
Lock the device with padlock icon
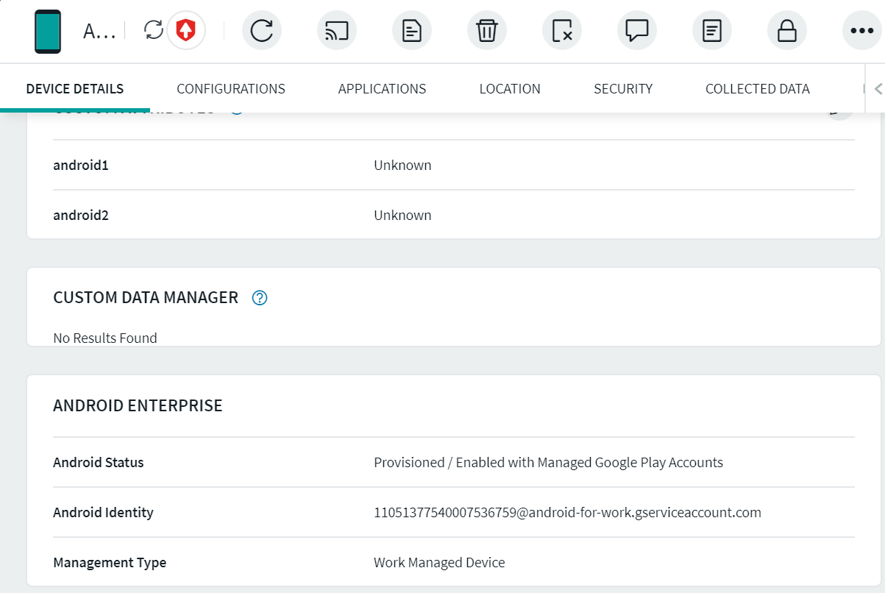point(787,31)
